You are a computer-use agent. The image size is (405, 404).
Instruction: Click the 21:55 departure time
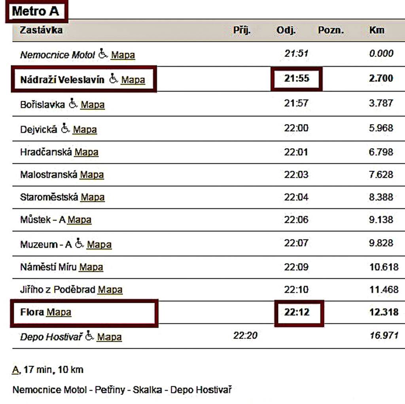pyautogui.click(x=296, y=78)
